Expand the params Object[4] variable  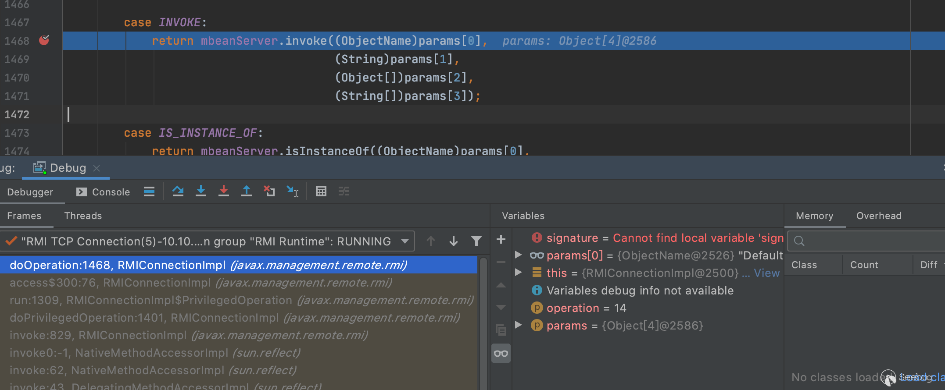pos(518,325)
